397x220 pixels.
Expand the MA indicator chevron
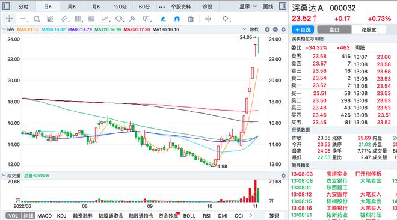pyautogui.click(x=4, y=29)
